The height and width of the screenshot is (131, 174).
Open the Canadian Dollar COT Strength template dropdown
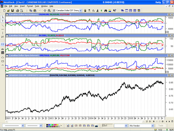(80, 10)
